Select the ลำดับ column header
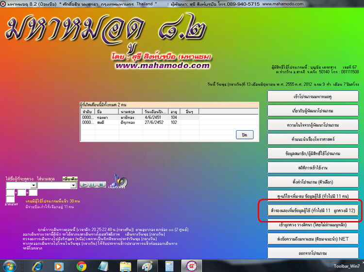Viewport: 364px width, 272px height. click(88, 112)
